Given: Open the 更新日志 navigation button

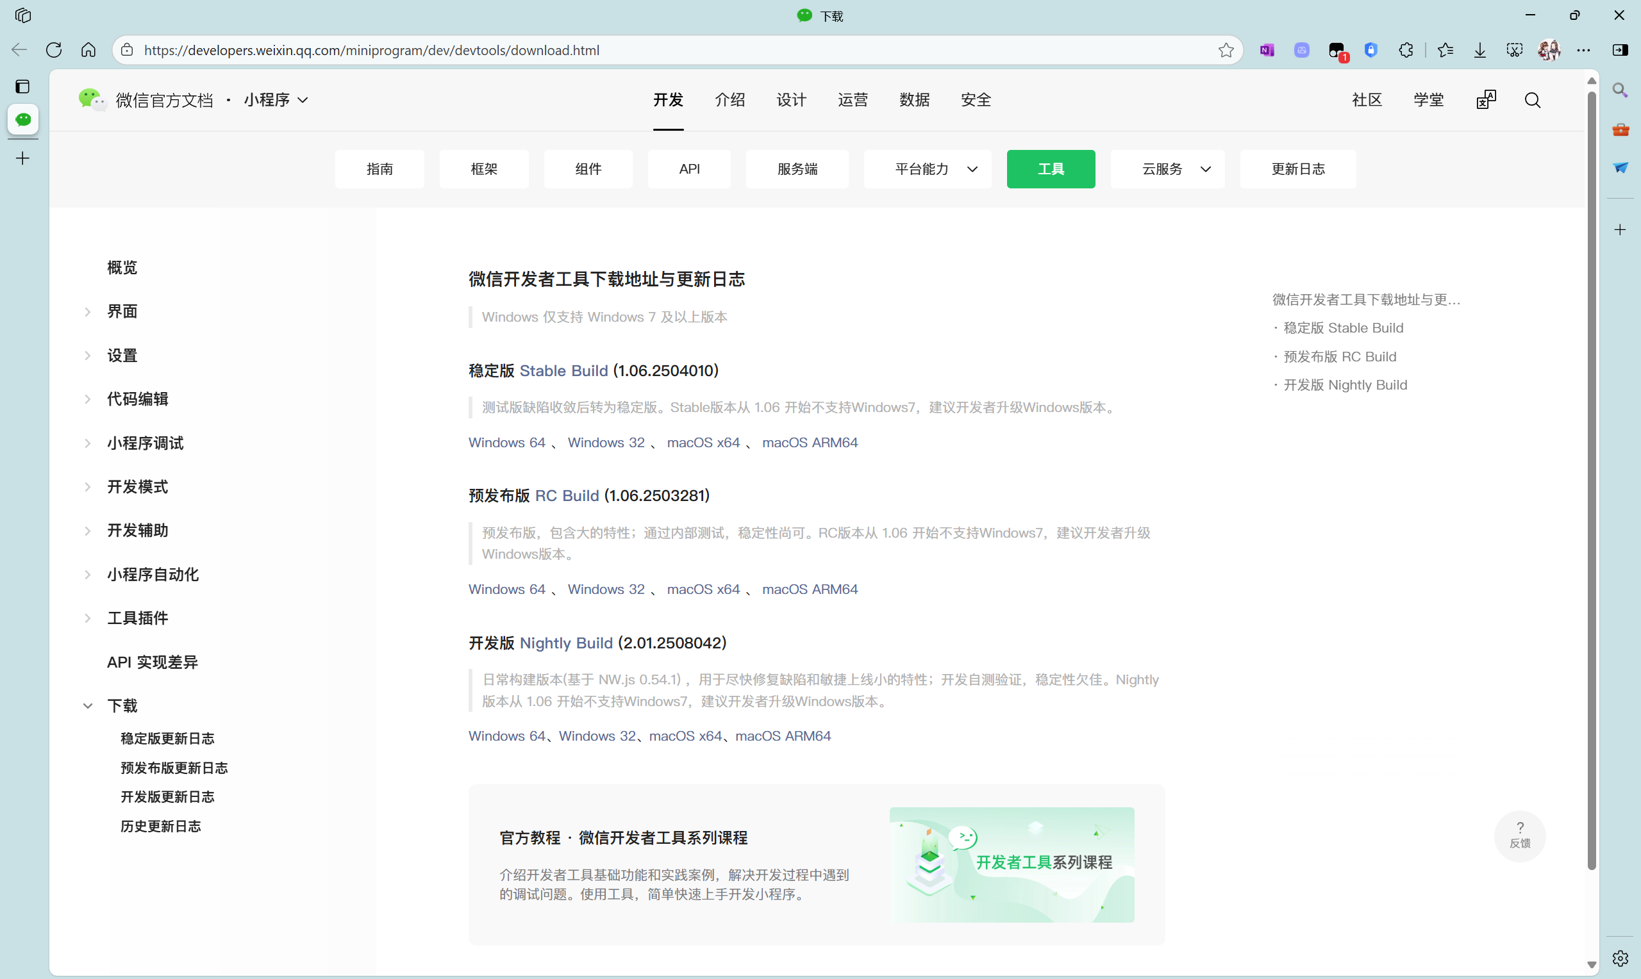Looking at the screenshot, I should pos(1298,169).
